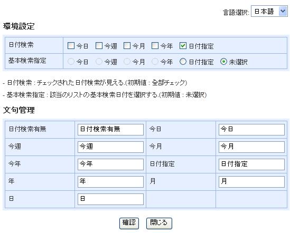Edit the 今月 text input field

pos(251,147)
